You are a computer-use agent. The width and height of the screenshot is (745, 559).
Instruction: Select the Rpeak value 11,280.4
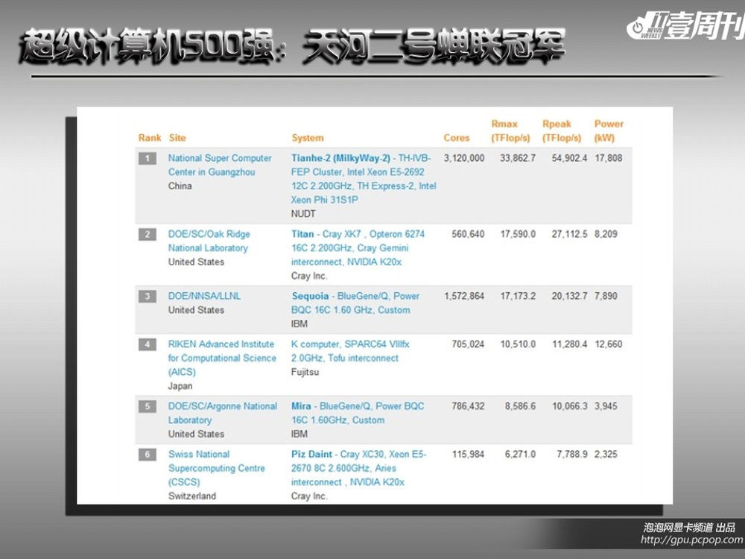click(x=570, y=344)
